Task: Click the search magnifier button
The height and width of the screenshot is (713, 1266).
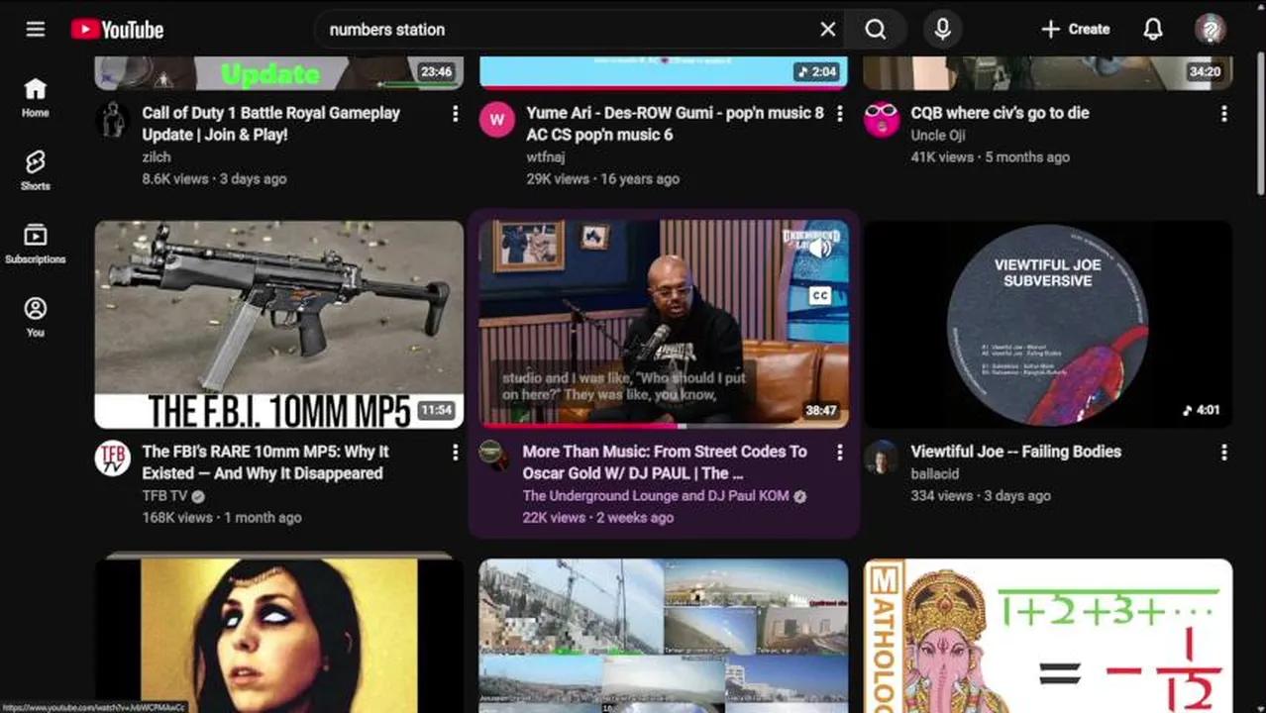Action: click(876, 30)
